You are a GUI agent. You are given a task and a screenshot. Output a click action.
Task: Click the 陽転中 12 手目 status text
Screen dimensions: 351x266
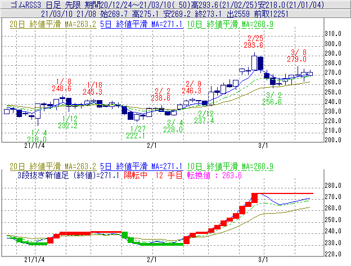pyautogui.click(x=154, y=175)
